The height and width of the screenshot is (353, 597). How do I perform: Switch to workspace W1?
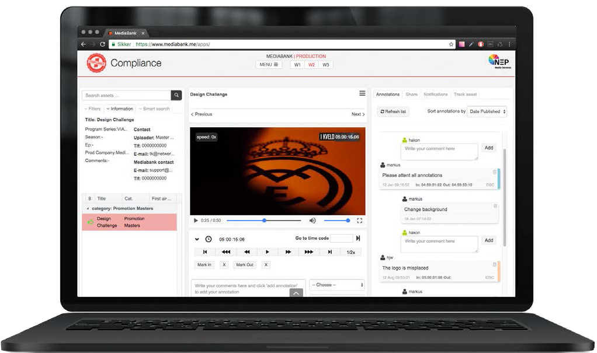297,65
